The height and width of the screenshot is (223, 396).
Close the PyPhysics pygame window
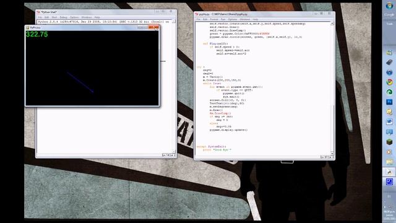coord(154,27)
